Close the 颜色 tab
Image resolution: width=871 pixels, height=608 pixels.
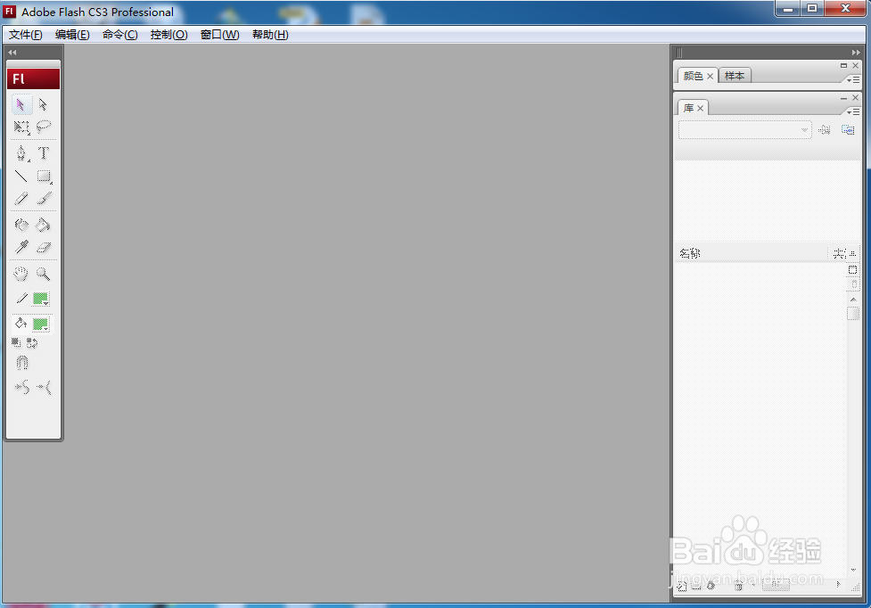pos(710,76)
